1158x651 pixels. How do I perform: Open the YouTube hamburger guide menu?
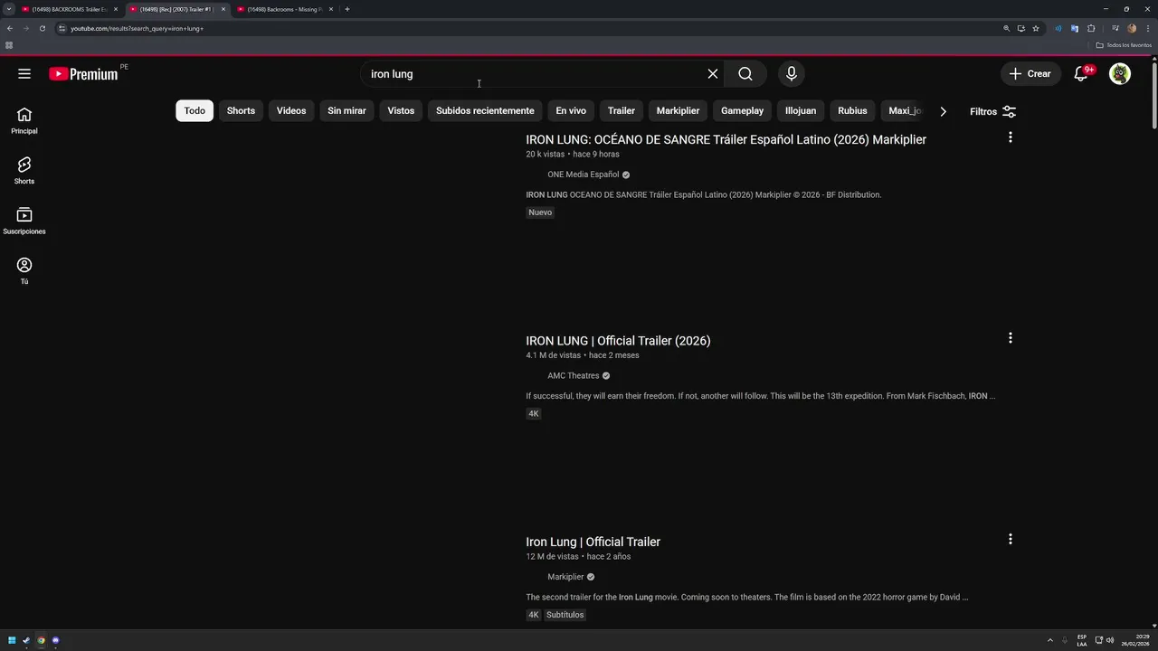[x=24, y=74]
